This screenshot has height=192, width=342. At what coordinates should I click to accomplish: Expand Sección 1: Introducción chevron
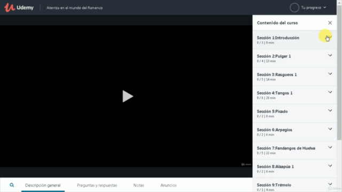[x=330, y=37]
